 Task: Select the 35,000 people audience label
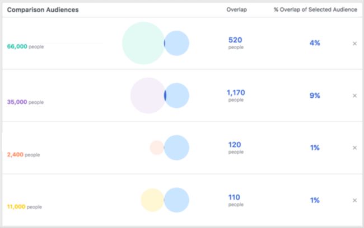[x=25, y=102]
